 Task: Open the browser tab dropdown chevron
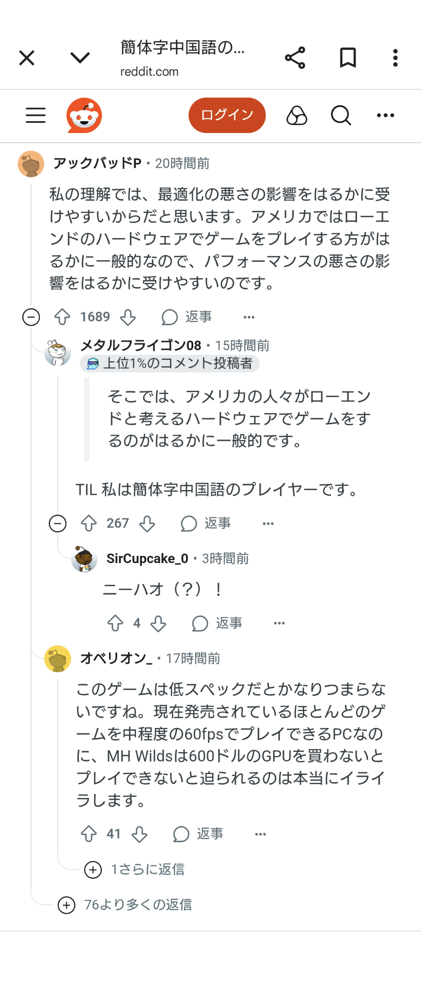click(x=80, y=58)
